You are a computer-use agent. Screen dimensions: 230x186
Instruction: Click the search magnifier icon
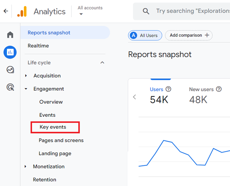click(146, 11)
